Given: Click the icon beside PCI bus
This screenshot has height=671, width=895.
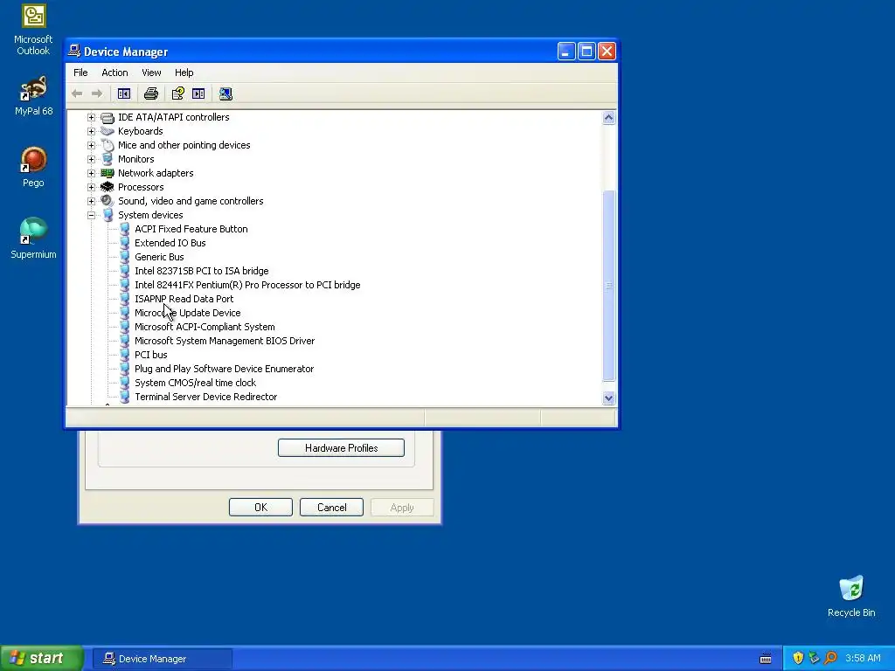Looking at the screenshot, I should click(x=124, y=355).
